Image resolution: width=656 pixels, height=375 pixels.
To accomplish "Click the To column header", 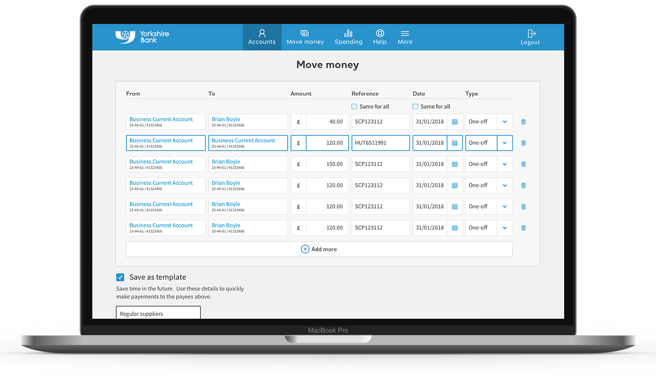I will [212, 94].
